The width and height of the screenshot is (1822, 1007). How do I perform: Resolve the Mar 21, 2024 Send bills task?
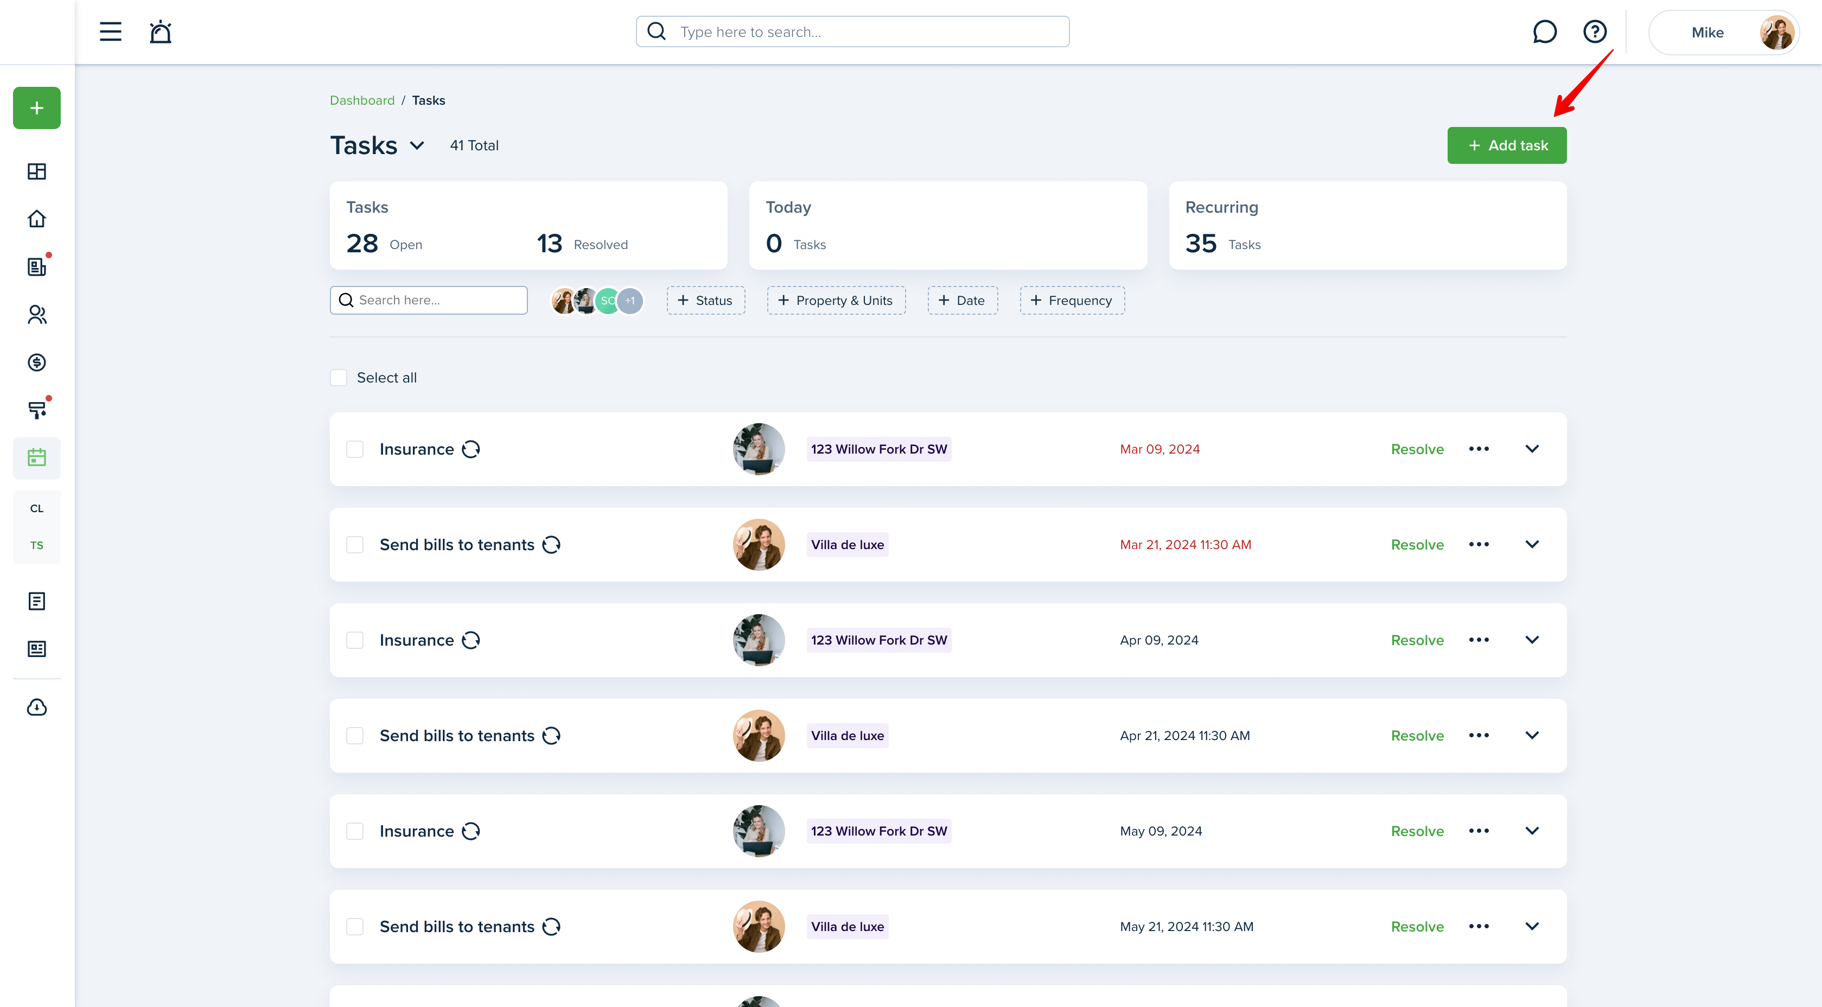(x=1417, y=545)
